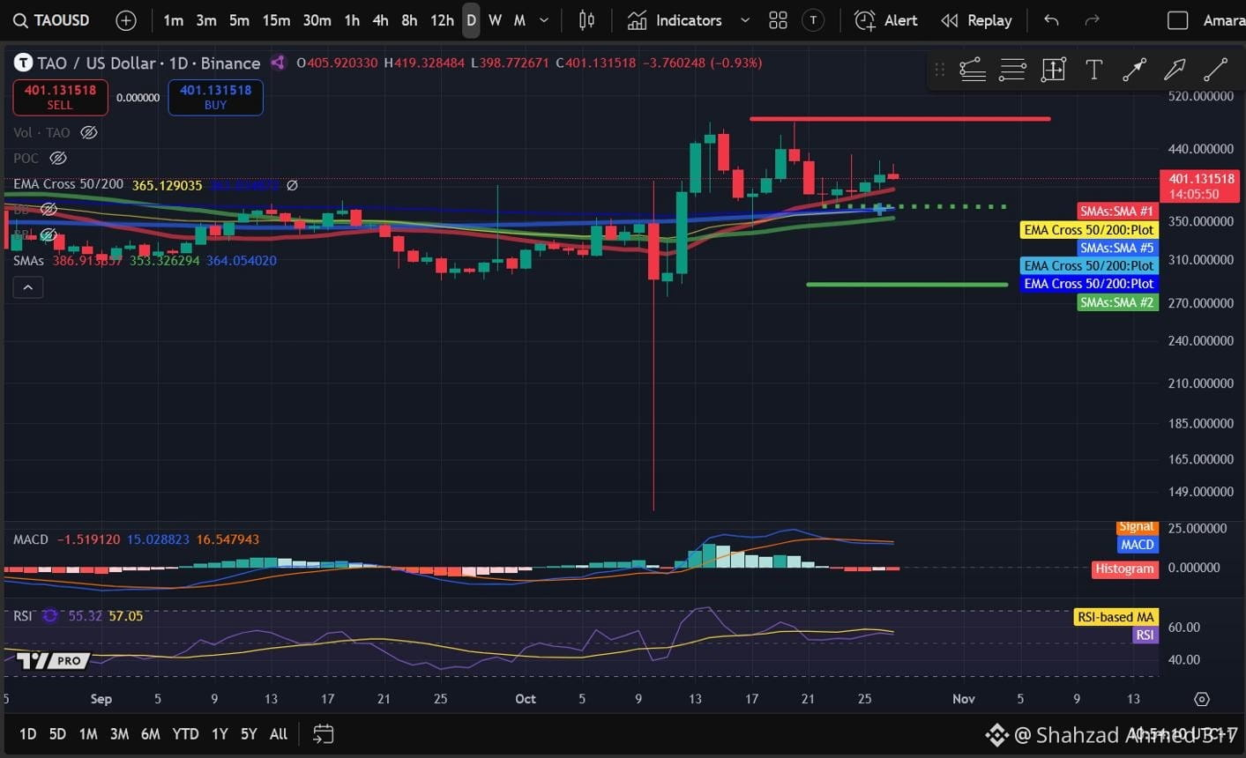Select the first line-list drawing tool
This screenshot has width=1246, height=758.
tap(972, 70)
